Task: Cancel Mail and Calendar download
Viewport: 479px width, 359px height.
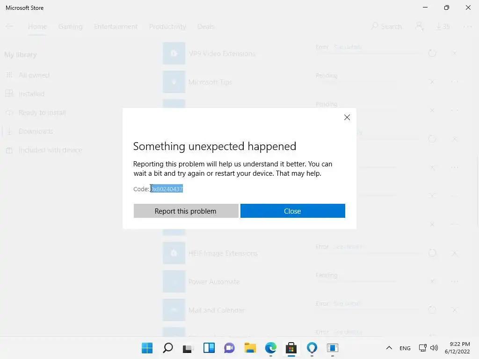Action: 455,310
